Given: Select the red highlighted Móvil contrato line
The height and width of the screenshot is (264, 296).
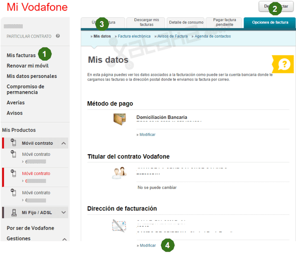Looking at the screenshot, I should tap(36, 177).
